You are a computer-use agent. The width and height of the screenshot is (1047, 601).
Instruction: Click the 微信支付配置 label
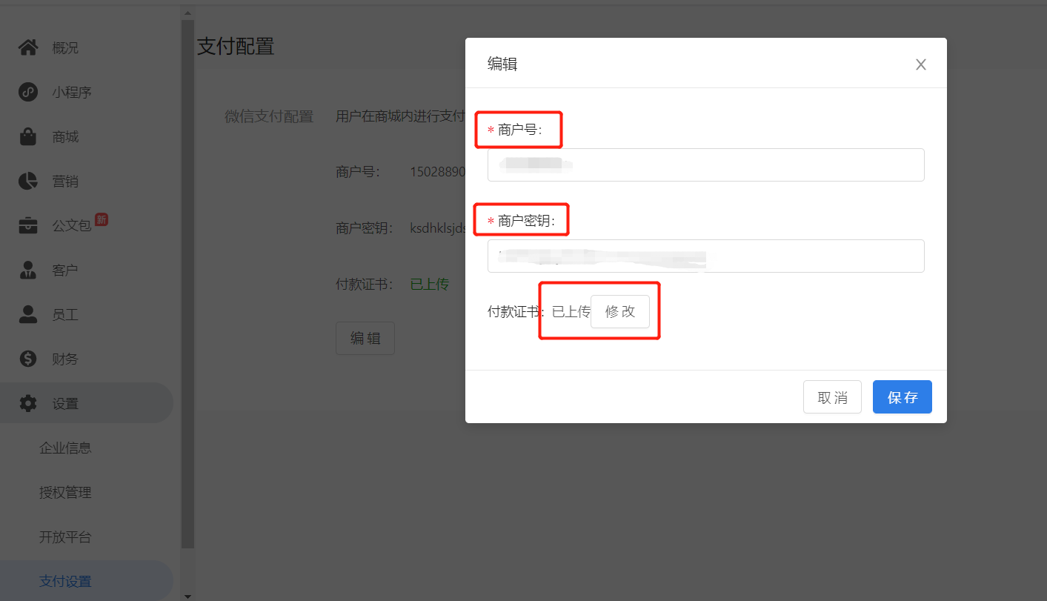(x=269, y=116)
